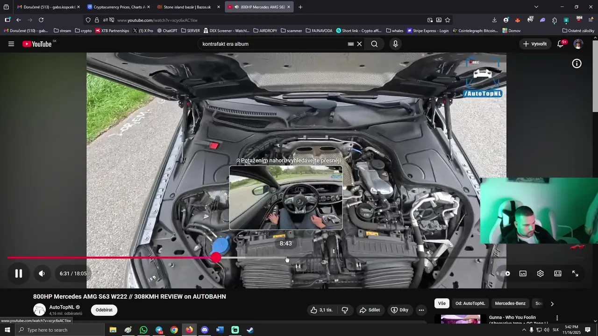Open Word from taskbar

[x=220, y=330]
